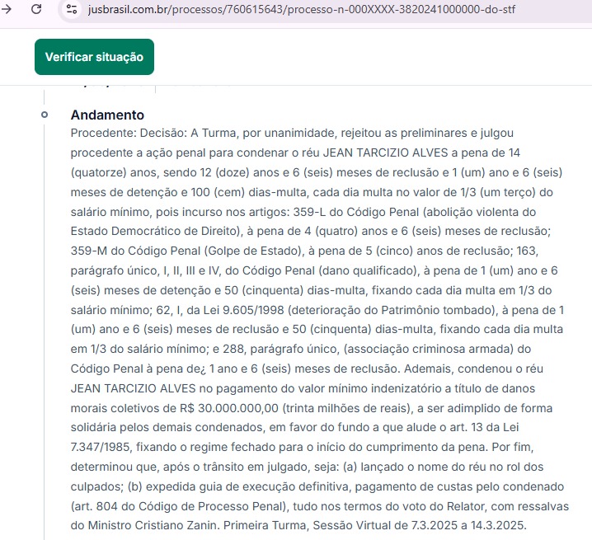Click text 'Estado Democrático de Direito'
592x540 pixels.
tap(155, 231)
